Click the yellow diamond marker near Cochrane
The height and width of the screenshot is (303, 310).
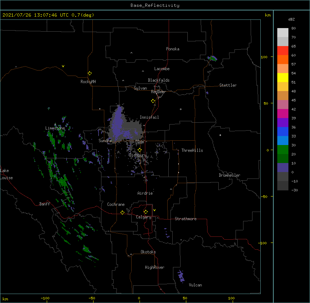pos(122,212)
